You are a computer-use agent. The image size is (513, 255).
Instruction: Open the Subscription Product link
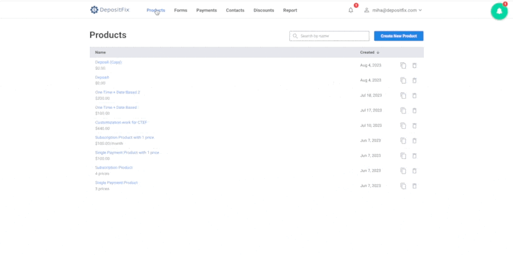coord(114,167)
